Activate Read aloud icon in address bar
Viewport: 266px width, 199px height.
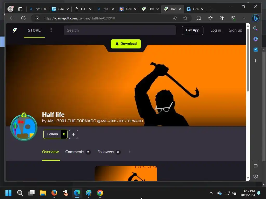tap(175, 18)
